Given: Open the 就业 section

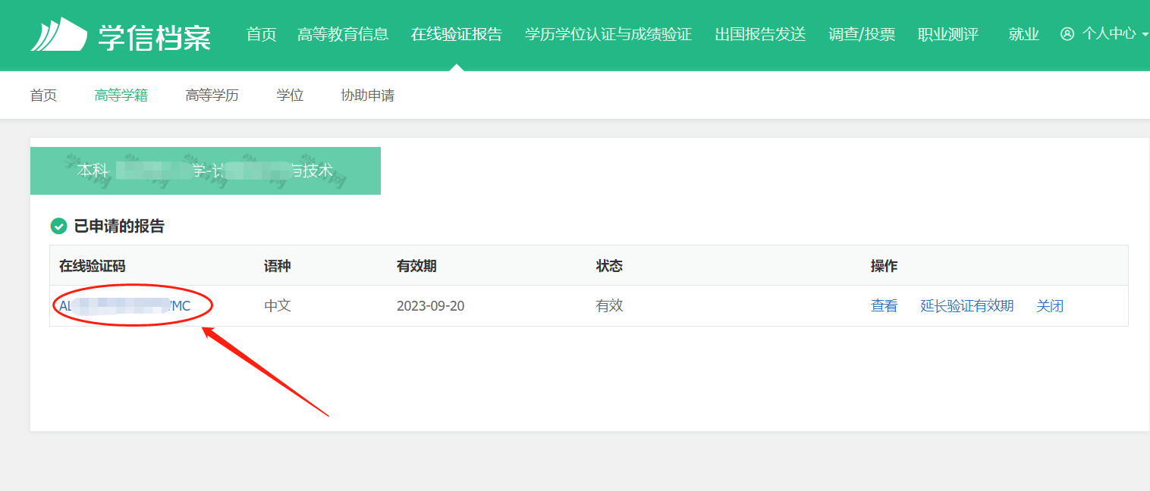Looking at the screenshot, I should point(1023,34).
